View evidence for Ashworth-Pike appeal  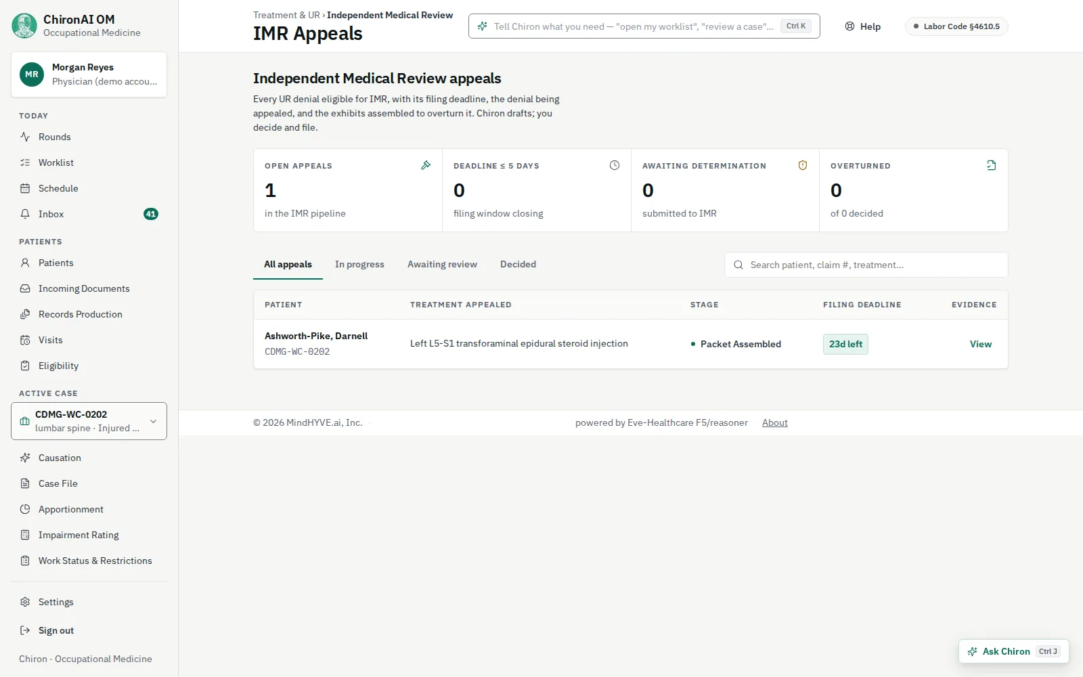pos(980,344)
